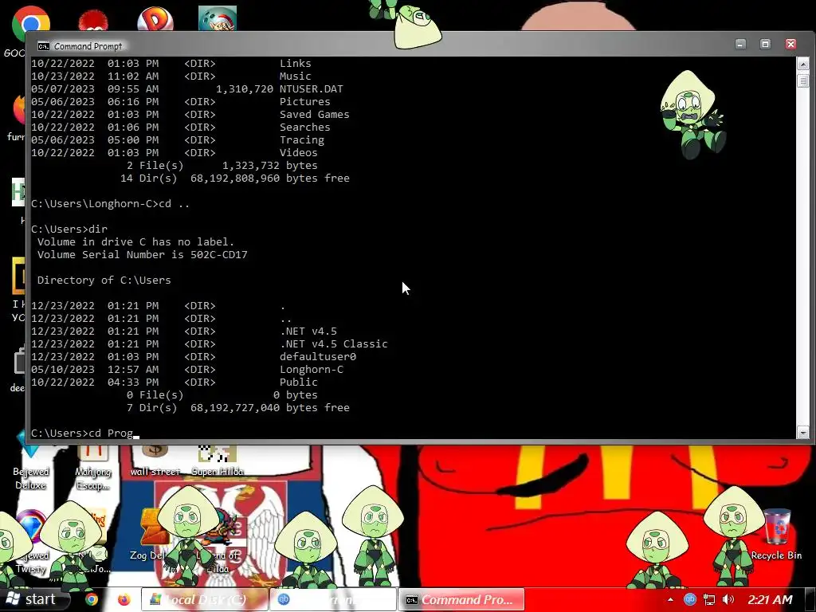The image size is (816, 612).
Task: Minimize the Command Prompt window
Action: click(740, 45)
